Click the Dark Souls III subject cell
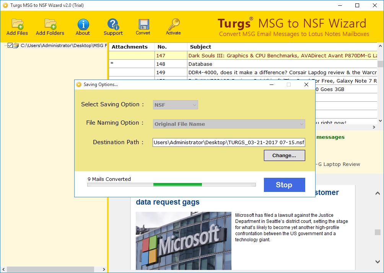384x273 pixels. click(x=282, y=55)
